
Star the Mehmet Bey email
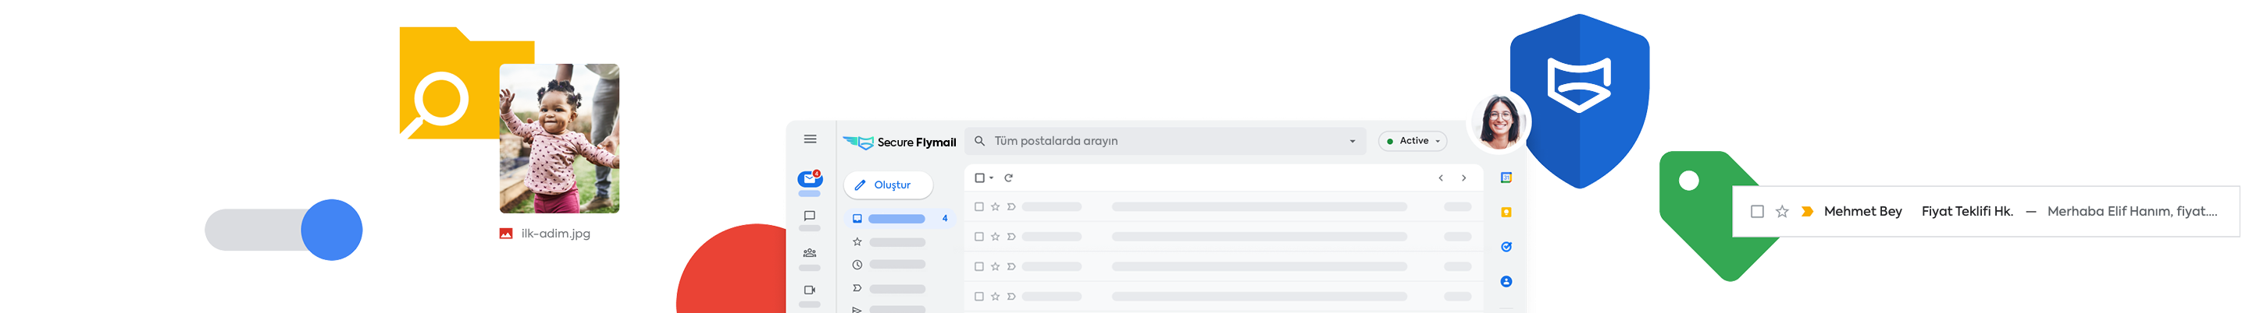click(1782, 211)
